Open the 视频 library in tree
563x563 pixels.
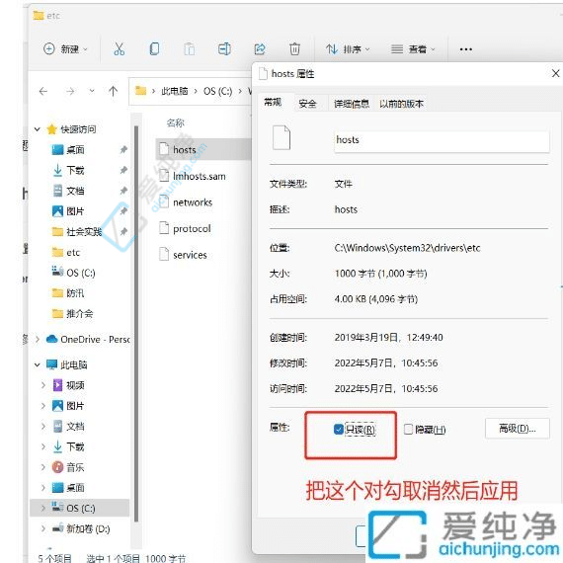pos(68,385)
